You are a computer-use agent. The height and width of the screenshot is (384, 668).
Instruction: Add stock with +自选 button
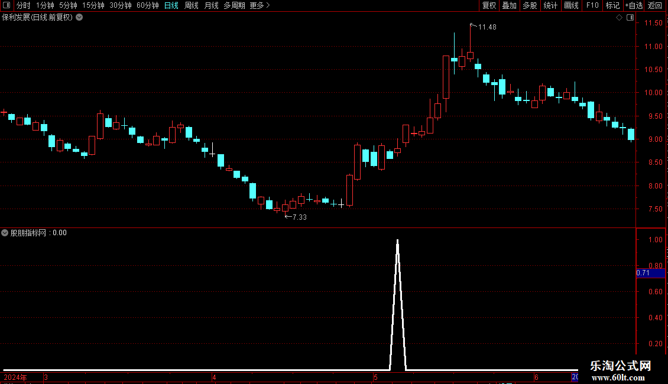coord(634,5)
